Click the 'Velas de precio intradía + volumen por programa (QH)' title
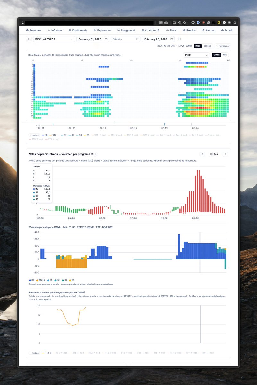 pyautogui.click(x=63, y=154)
